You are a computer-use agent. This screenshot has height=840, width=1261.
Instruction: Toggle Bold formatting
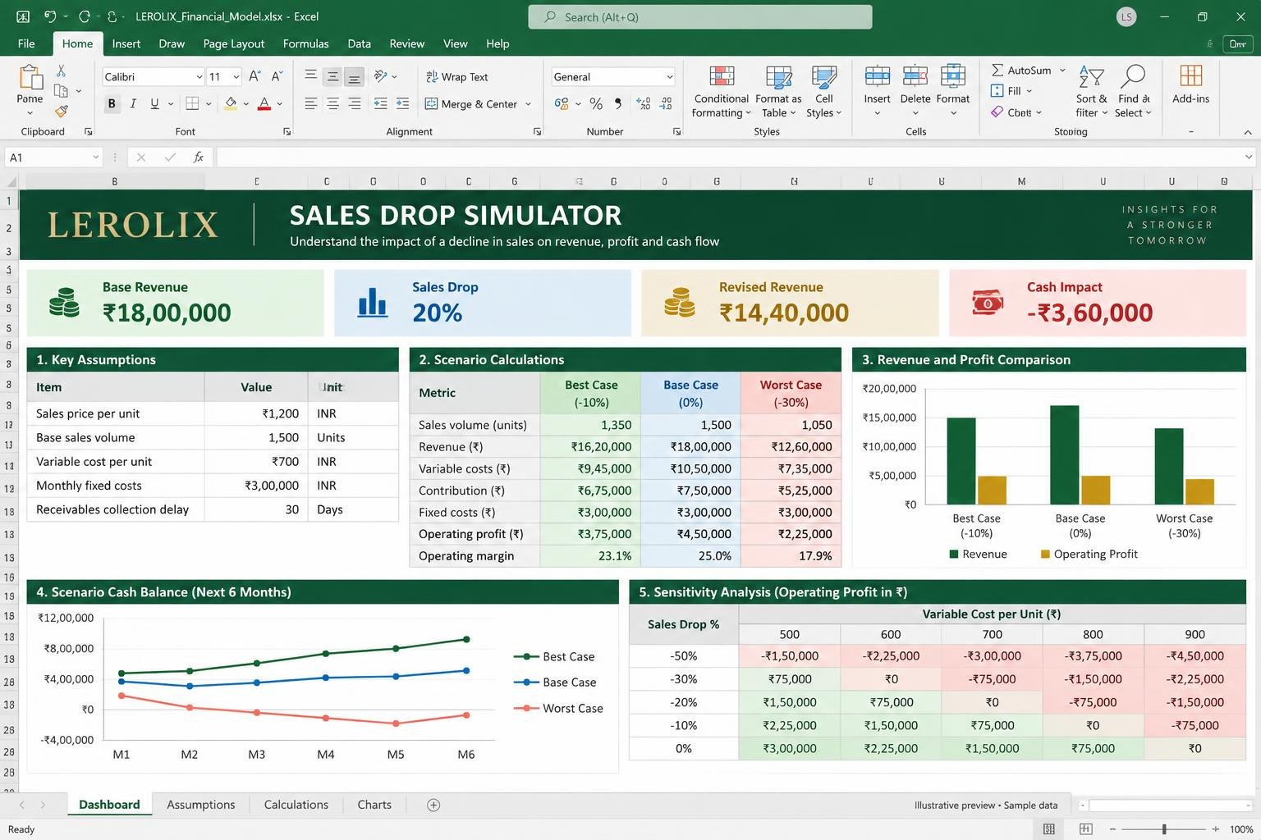click(x=112, y=103)
